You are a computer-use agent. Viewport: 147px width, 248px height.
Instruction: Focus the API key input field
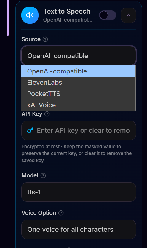point(79,130)
